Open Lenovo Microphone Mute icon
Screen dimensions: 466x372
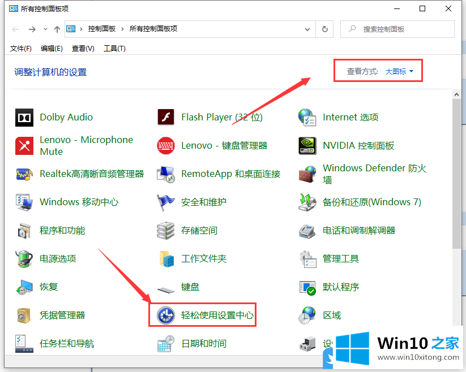pos(24,146)
